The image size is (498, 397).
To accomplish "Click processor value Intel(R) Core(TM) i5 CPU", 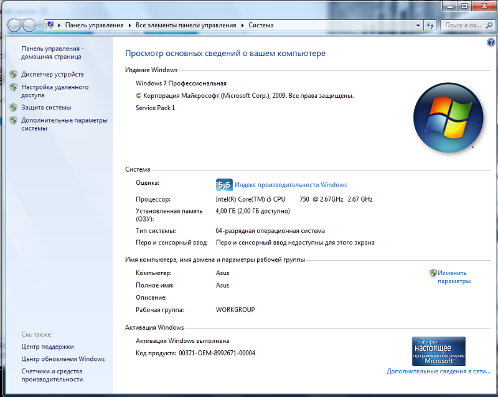I will coord(250,199).
